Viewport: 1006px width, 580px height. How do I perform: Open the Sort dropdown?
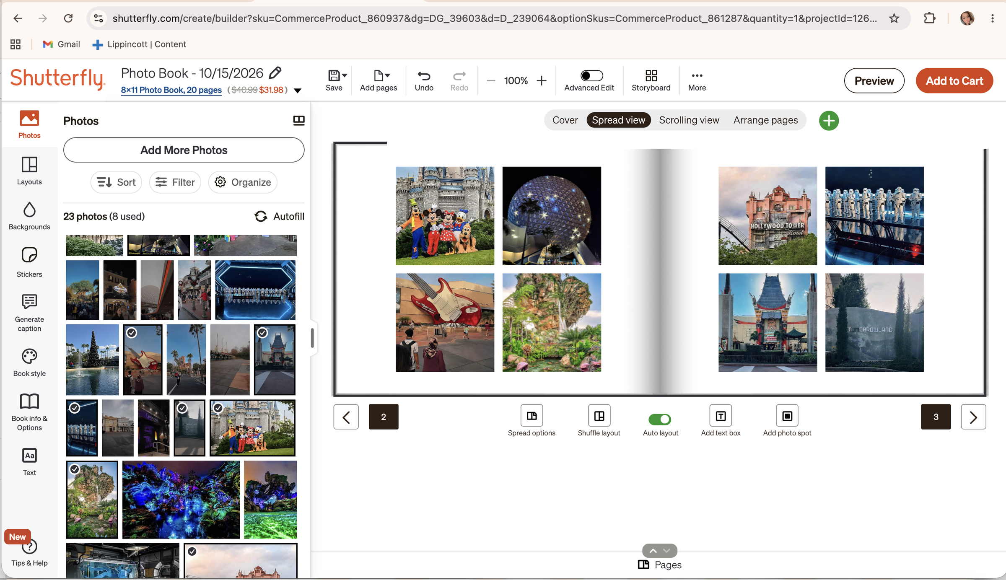pos(116,182)
